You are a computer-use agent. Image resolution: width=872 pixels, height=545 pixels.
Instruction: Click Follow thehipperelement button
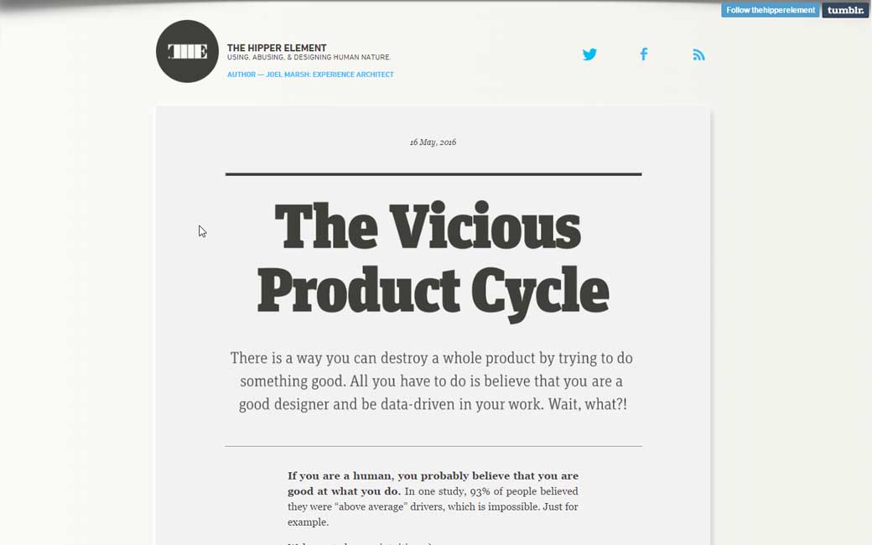(770, 10)
